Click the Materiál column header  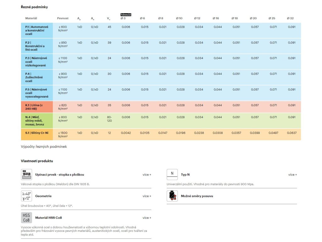(x=31, y=18)
